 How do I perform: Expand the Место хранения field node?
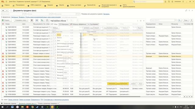point(53,78)
